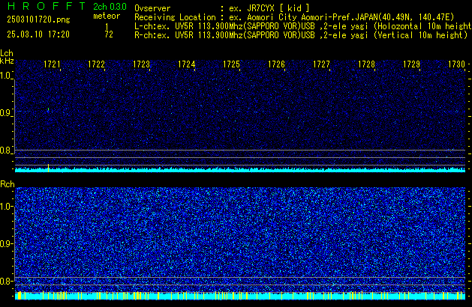Click the HROFFT title text
Image resolution: width=472 pixels, height=307 pixels.
[x=47, y=6]
